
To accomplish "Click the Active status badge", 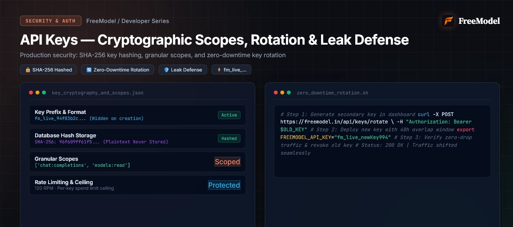I will tap(229, 115).
